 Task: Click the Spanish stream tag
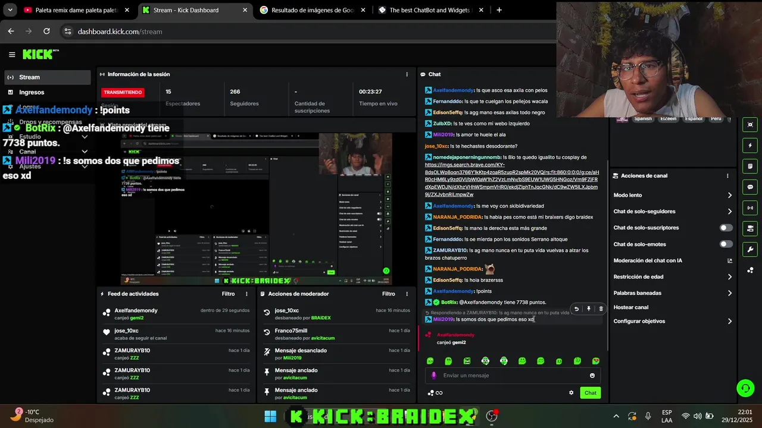tap(643, 118)
